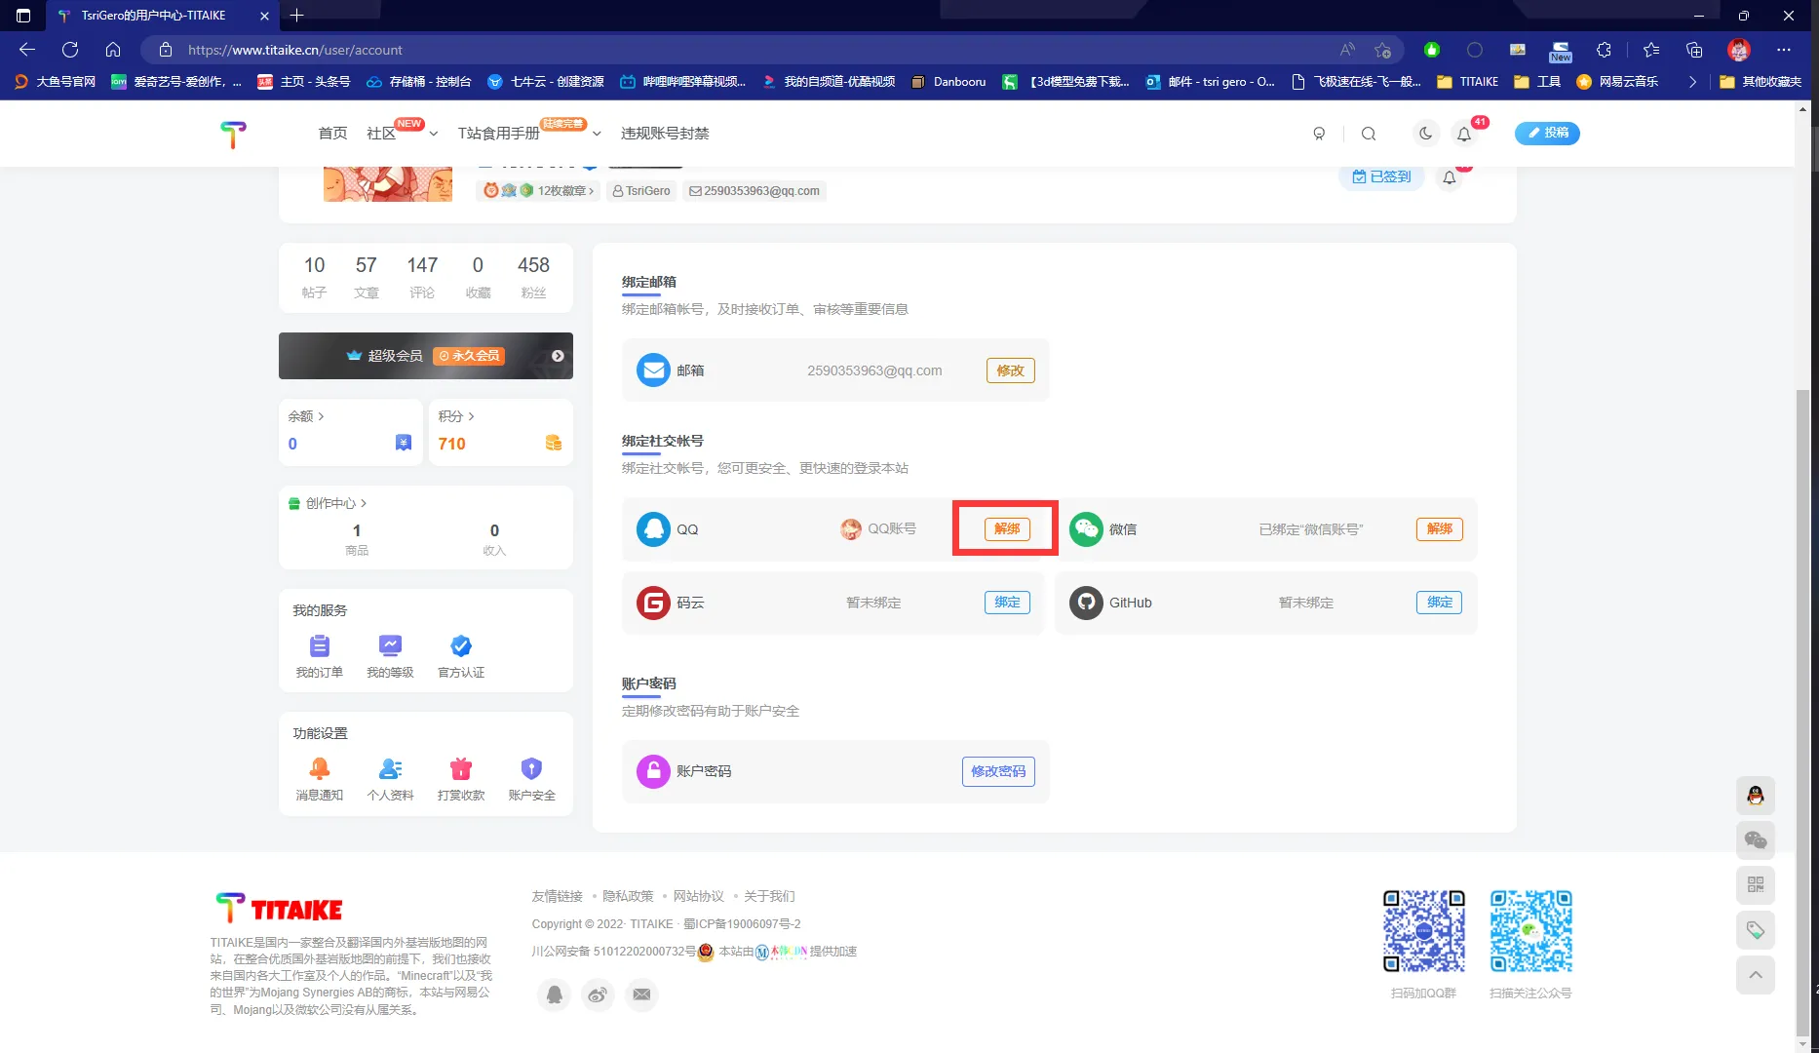Click the search magnifier icon in header
The image size is (1819, 1053).
(1369, 134)
